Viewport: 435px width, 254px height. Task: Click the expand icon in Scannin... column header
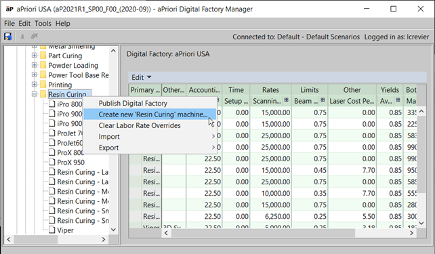287,100
